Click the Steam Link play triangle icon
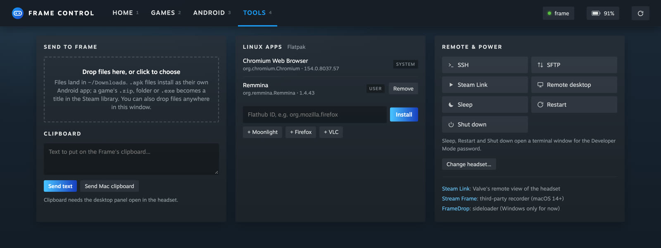661x248 pixels. pyautogui.click(x=451, y=85)
